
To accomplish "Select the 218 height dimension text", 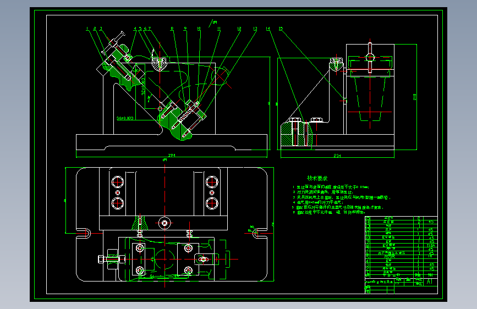I will tap(414, 97).
